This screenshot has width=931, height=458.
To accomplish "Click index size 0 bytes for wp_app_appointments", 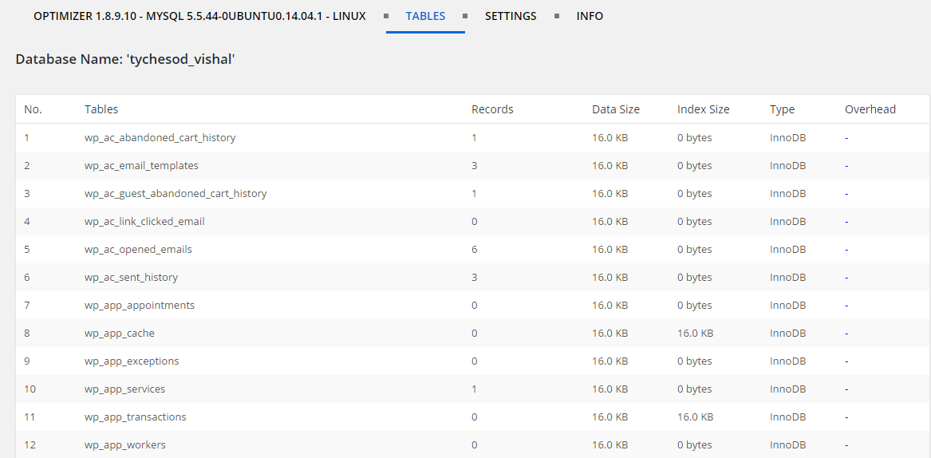I will tap(694, 306).
